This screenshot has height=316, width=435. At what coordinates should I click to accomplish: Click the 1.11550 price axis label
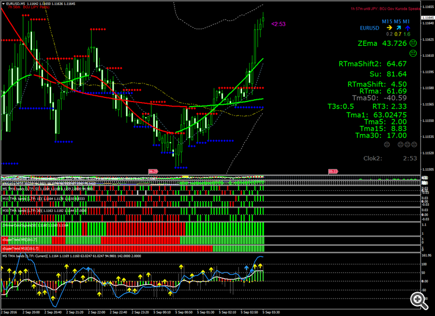[427, 121]
